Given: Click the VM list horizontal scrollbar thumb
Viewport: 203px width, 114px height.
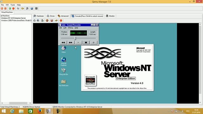Looking at the screenshot, I should pyautogui.click(x=18, y=103).
